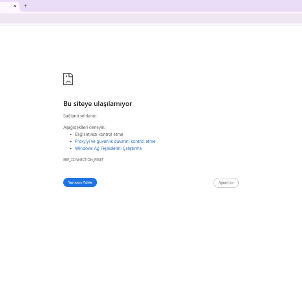Expand details with Ayrıntılar button
Viewport: 302px width, 302px height.
226,183
